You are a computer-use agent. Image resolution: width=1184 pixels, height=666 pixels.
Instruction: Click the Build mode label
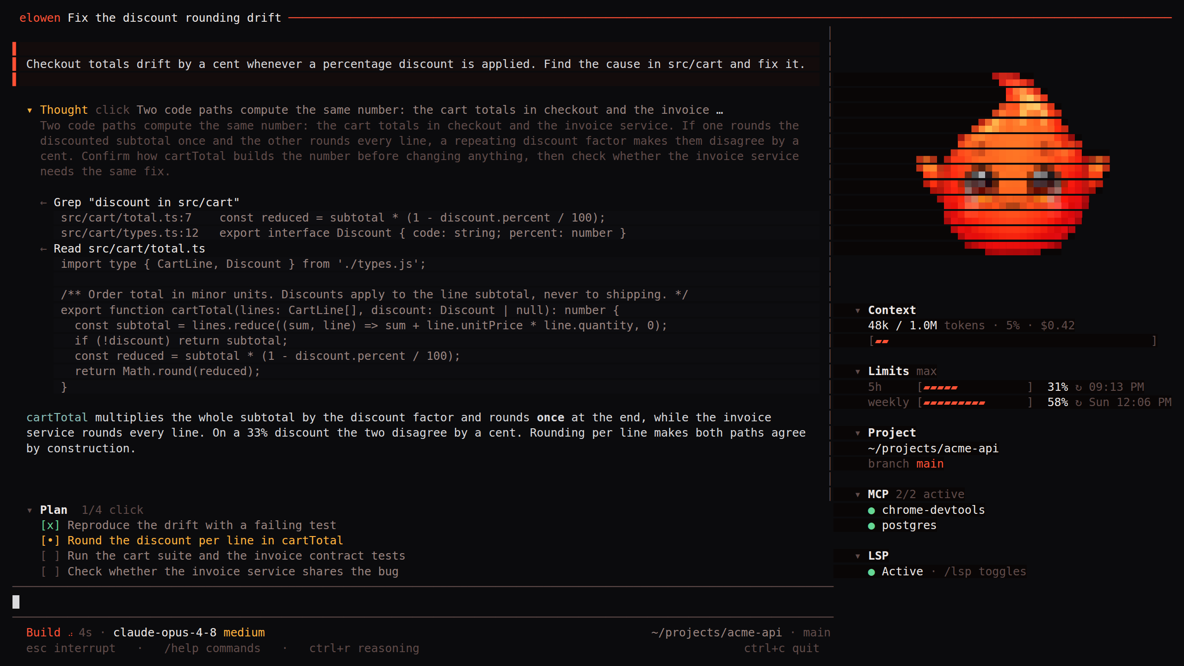tap(43, 633)
